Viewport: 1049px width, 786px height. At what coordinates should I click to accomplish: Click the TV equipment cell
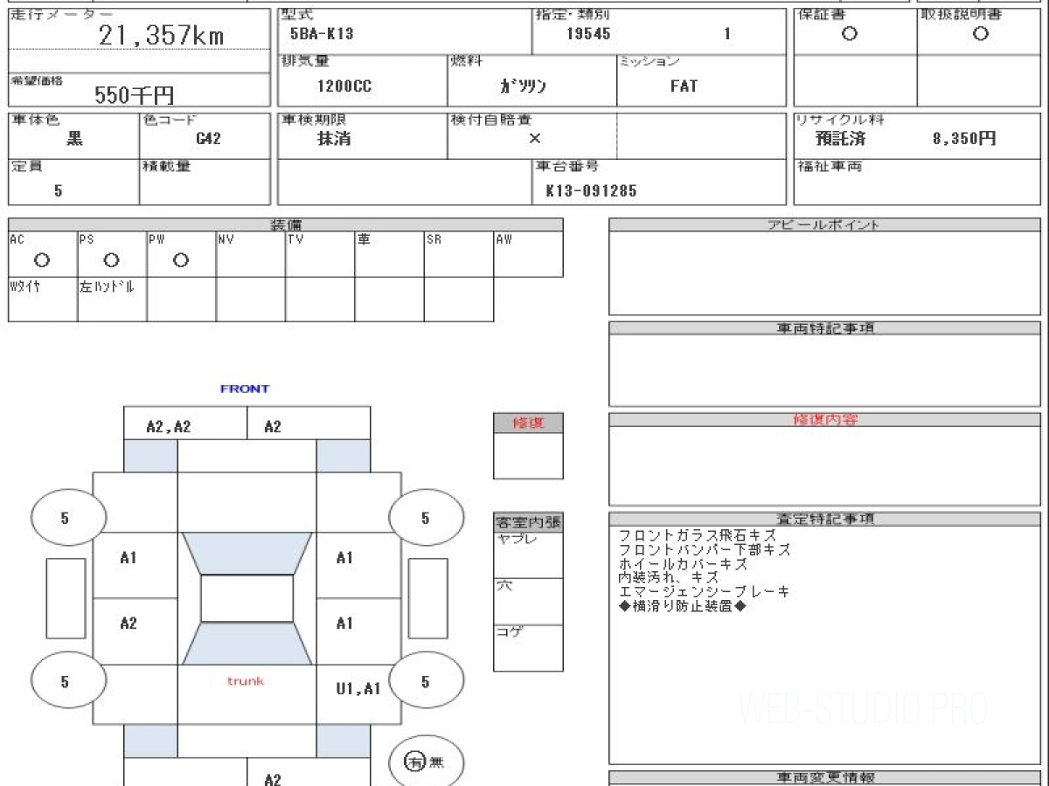point(320,254)
